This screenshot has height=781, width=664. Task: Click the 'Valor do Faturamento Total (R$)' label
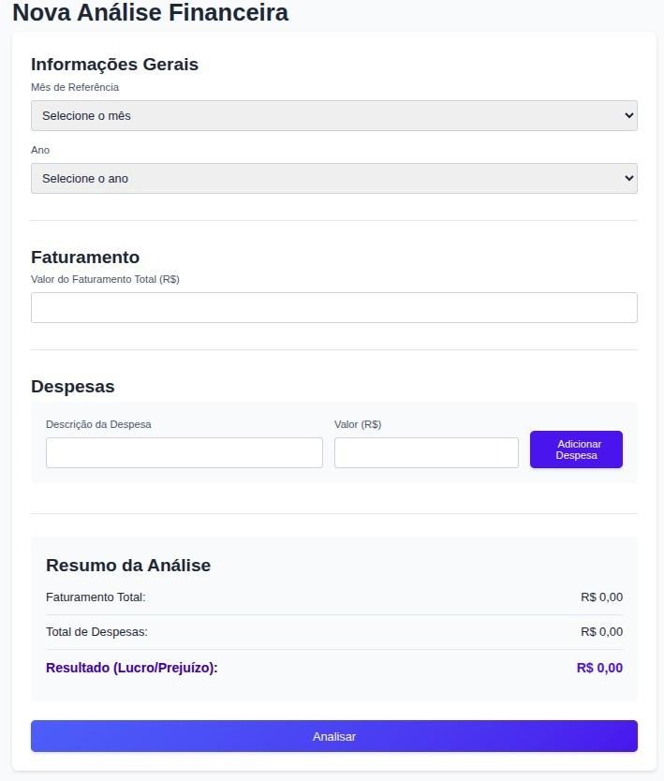105,279
